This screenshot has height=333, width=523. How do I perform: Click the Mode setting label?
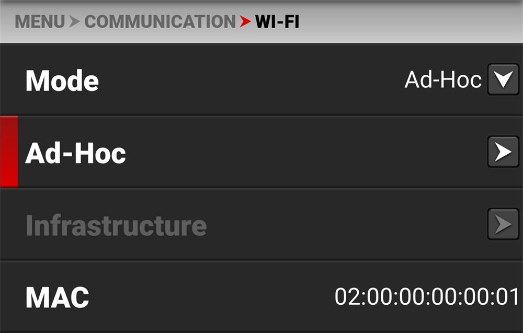tap(62, 81)
